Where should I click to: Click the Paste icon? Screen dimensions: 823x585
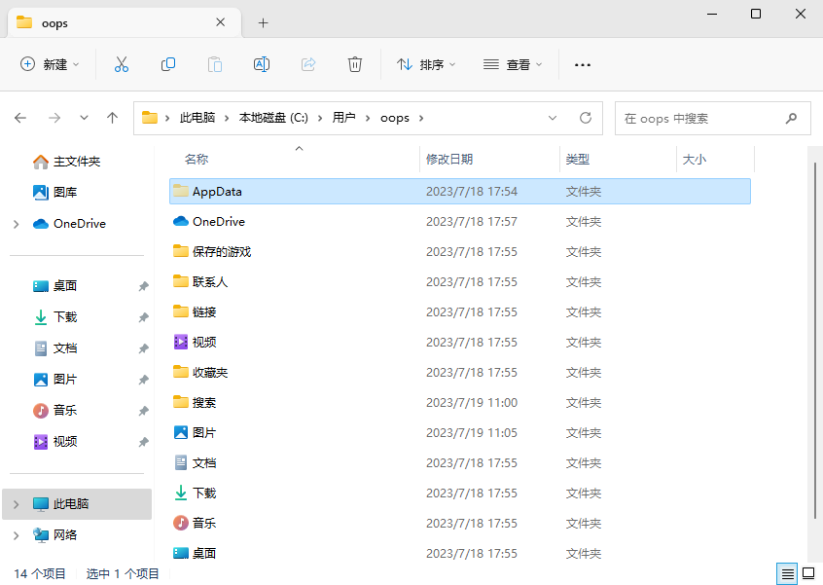click(214, 64)
